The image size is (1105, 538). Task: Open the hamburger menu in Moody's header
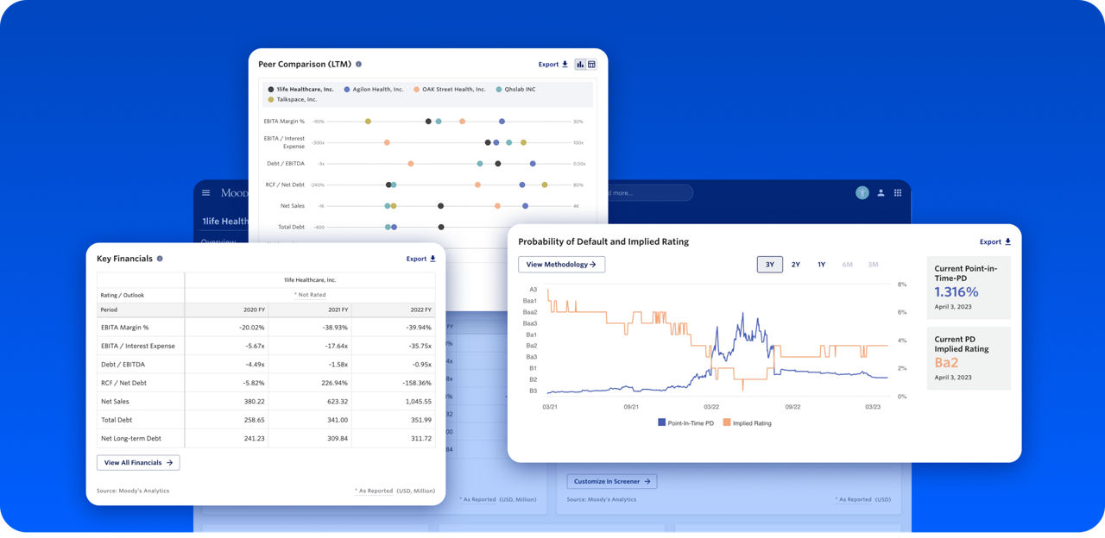point(205,193)
